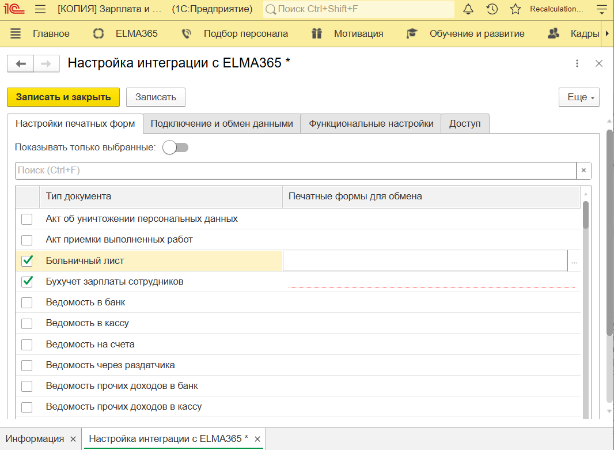The image size is (614, 450).
Task: Uncheck the 'Больничный лист' checkbox
Action: pos(27,261)
